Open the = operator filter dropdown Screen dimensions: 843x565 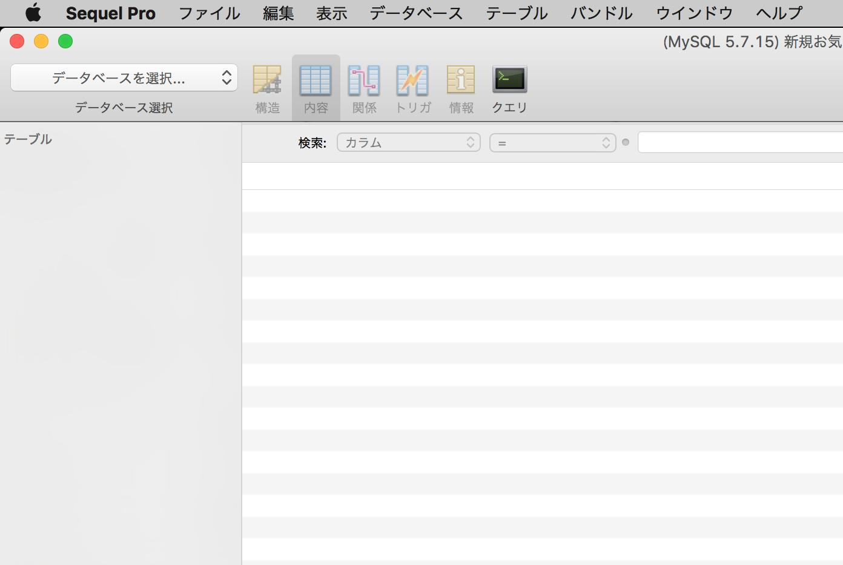tap(552, 143)
